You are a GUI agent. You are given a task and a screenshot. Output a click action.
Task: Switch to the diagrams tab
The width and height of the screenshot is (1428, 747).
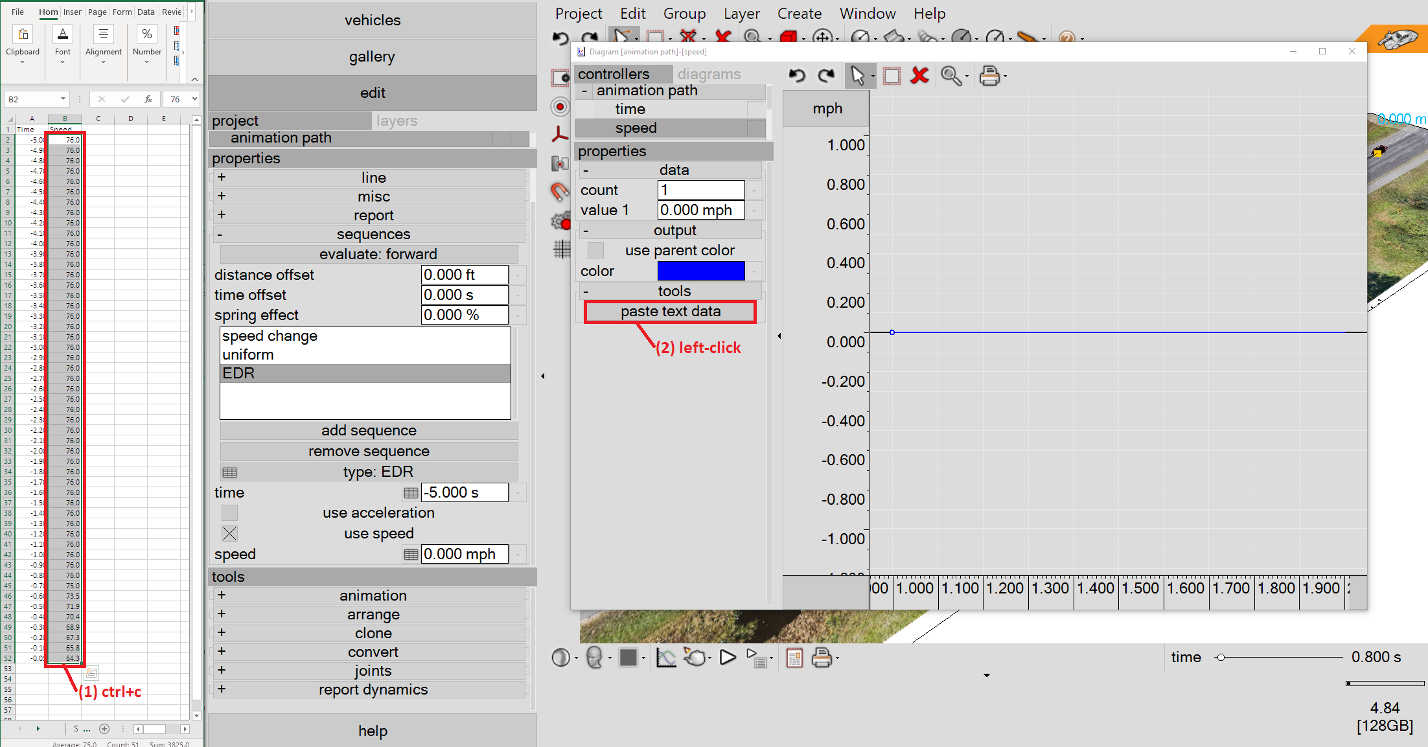coord(709,74)
